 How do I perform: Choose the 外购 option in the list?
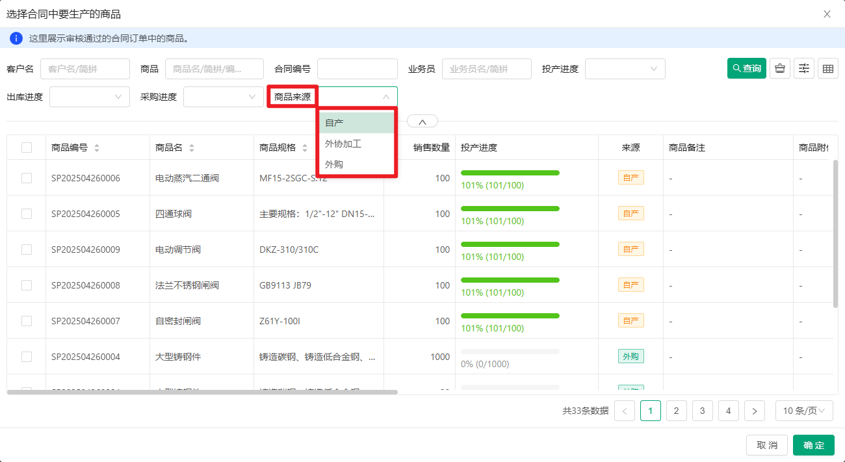334,164
